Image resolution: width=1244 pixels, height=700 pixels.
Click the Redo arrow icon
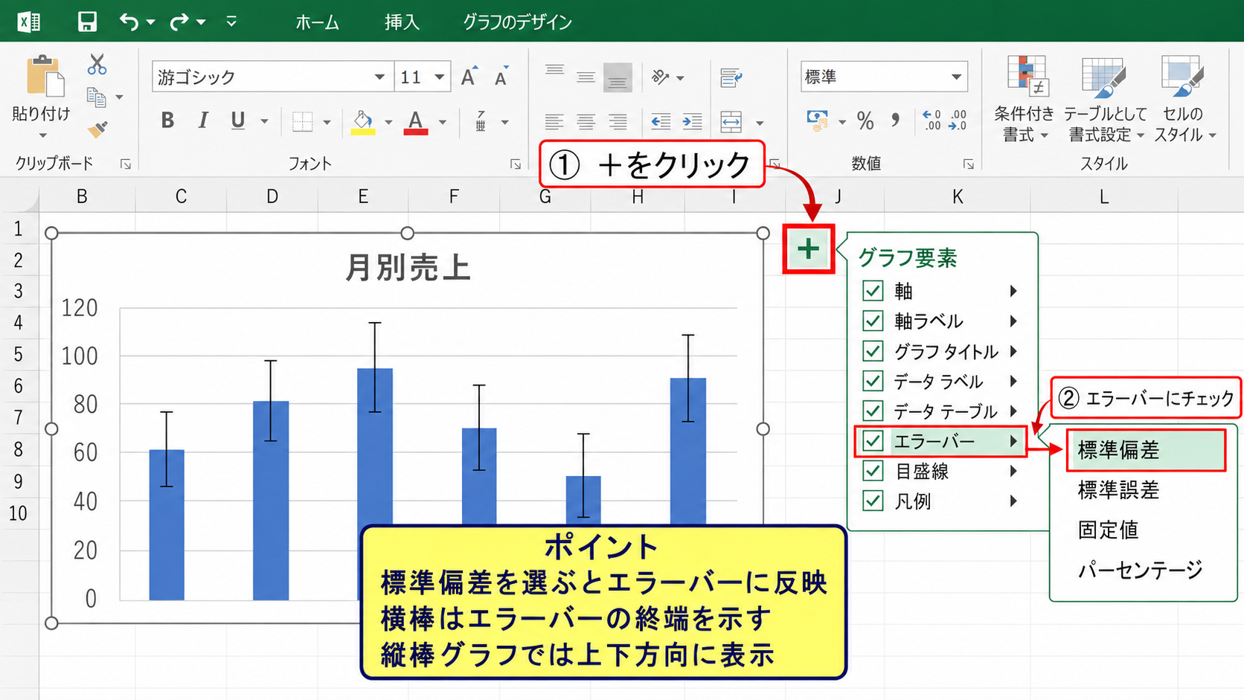click(x=179, y=22)
